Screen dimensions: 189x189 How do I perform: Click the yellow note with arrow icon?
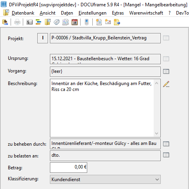(117, 22)
